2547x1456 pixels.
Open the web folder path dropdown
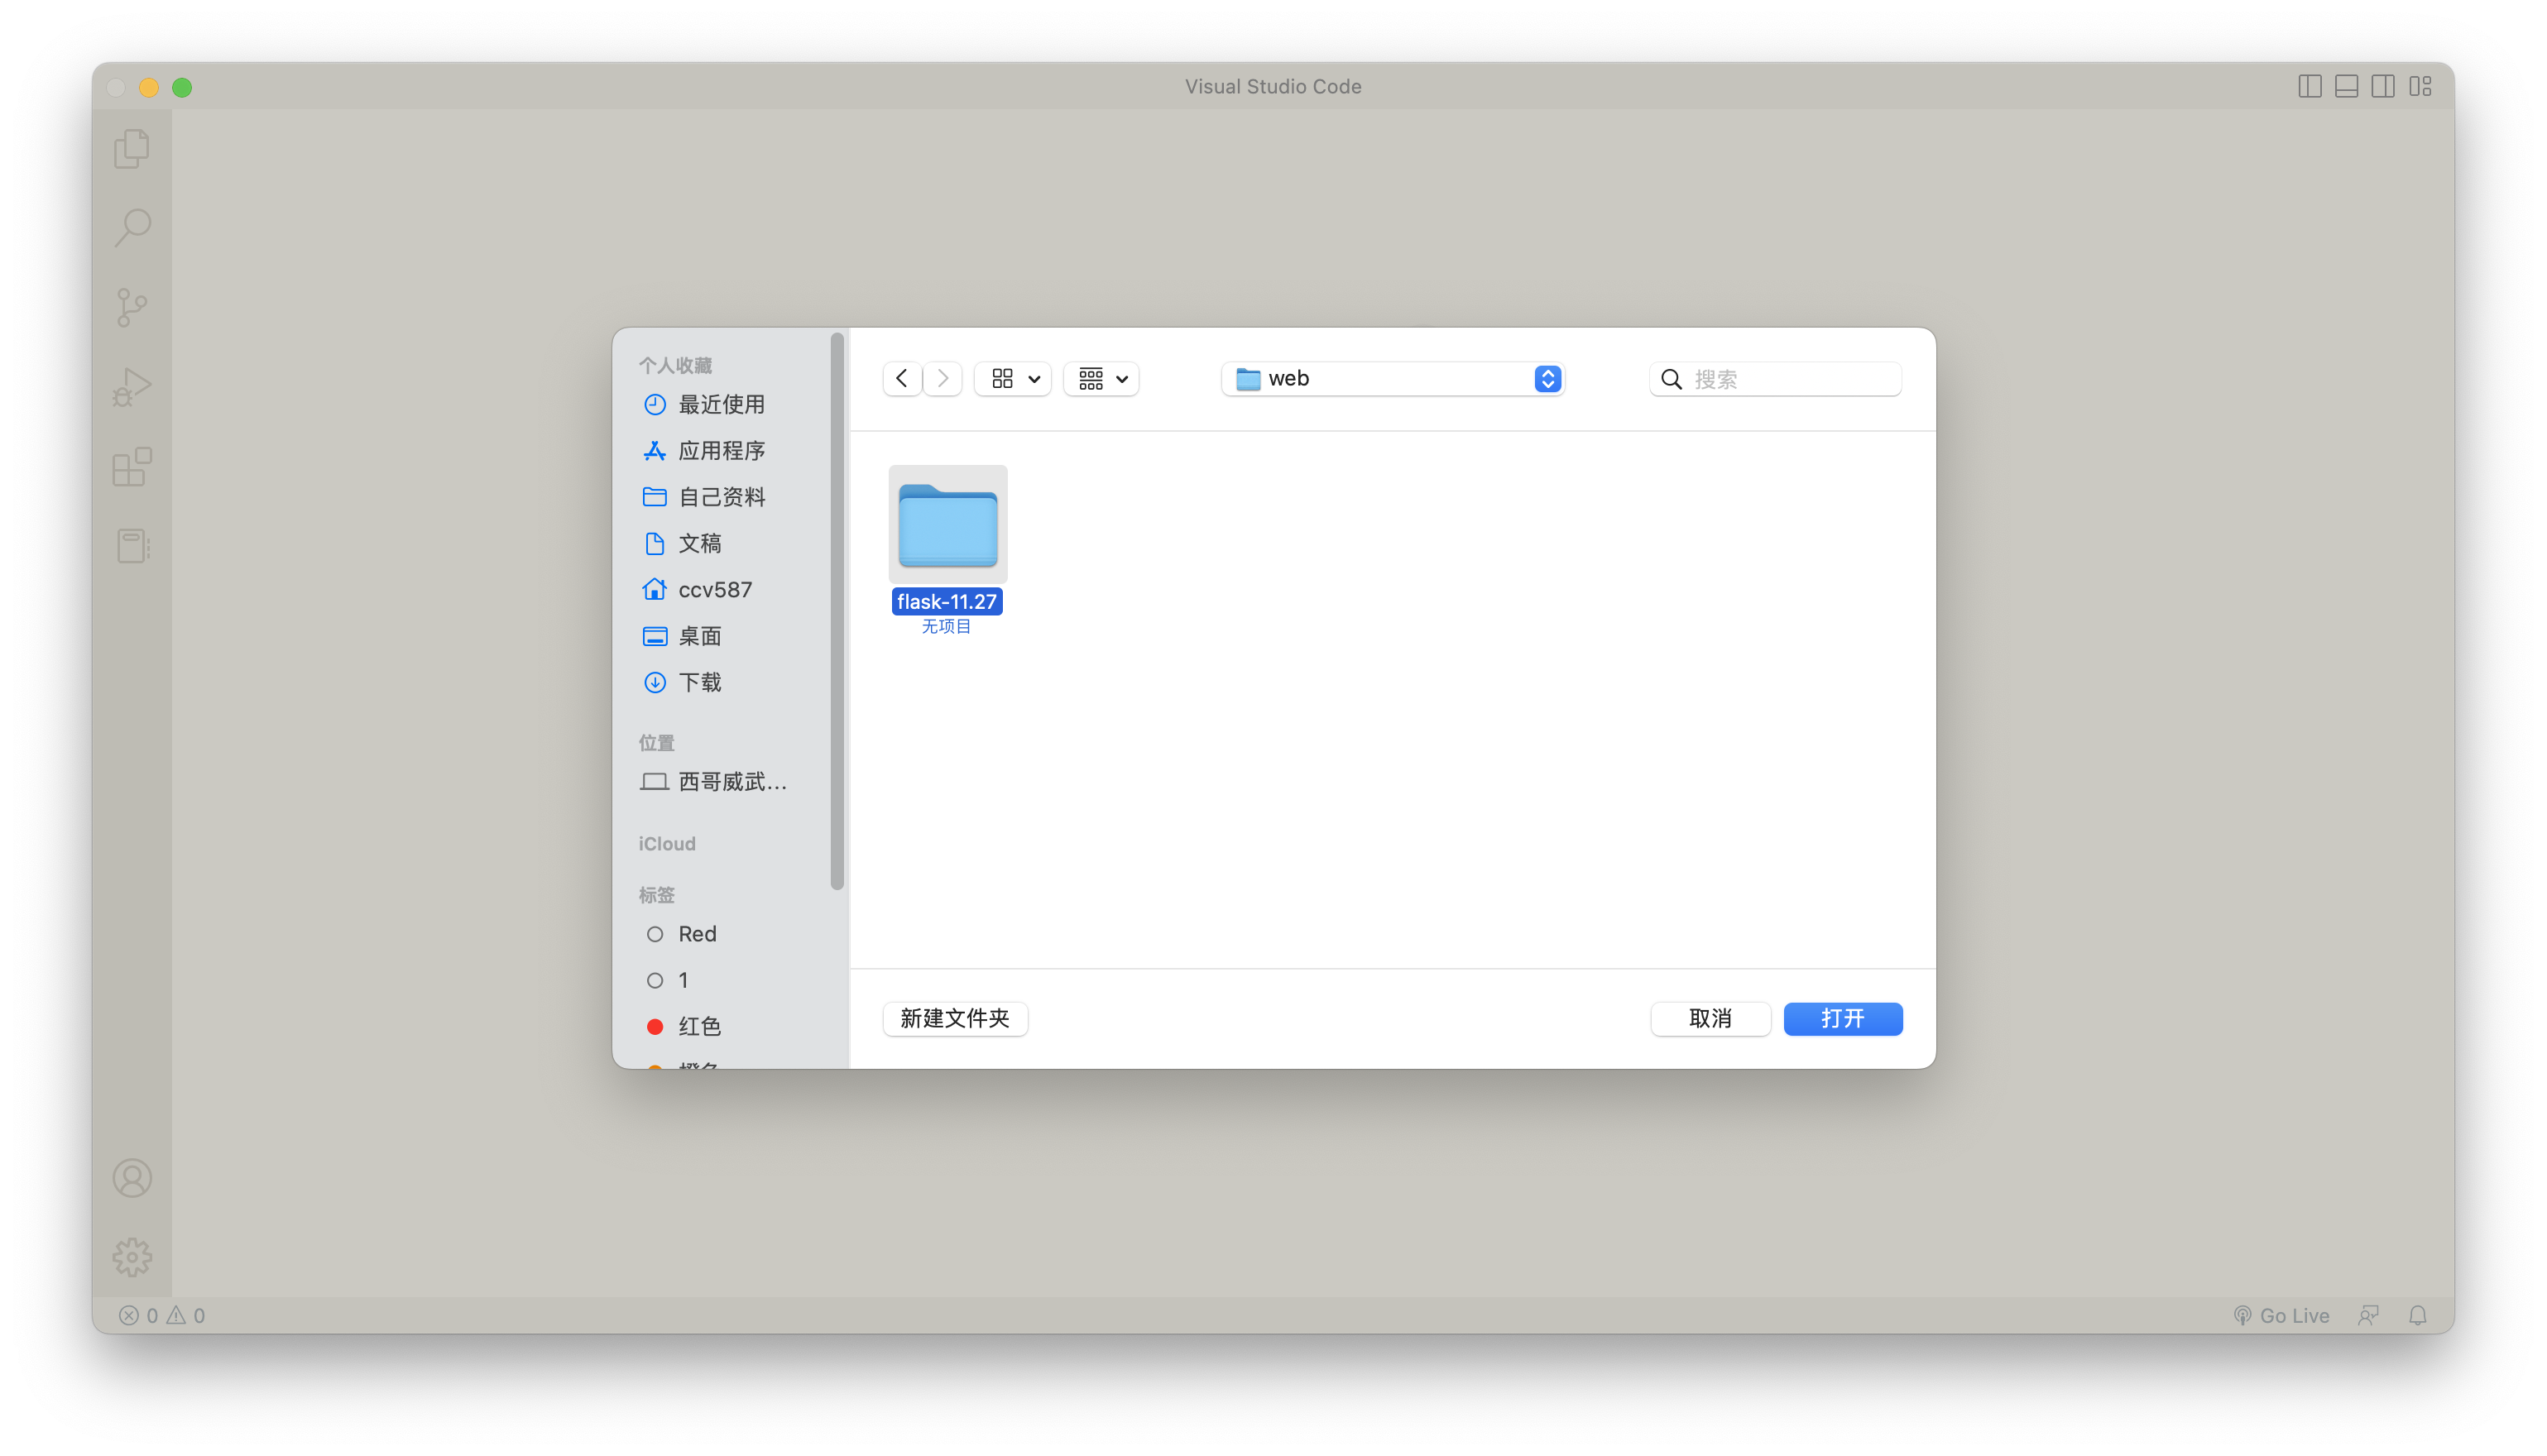pyautogui.click(x=1392, y=379)
